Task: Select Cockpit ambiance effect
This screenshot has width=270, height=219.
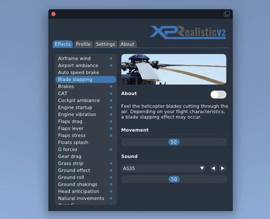Action: [86, 100]
